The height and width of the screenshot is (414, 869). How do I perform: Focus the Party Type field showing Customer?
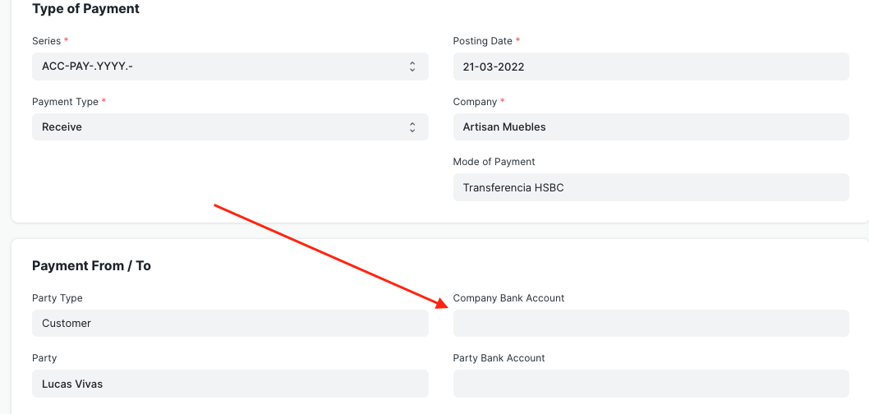point(230,323)
